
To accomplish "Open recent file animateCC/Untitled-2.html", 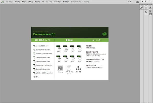I will tap(43, 54).
